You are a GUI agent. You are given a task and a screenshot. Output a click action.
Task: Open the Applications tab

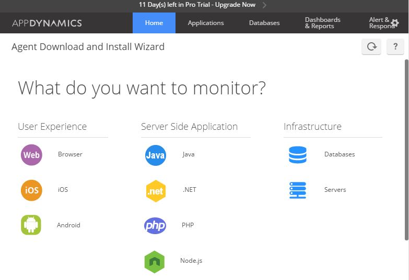click(x=206, y=23)
